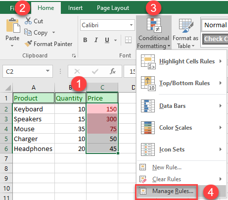
Task: Click the Conditional Formatting icon
Action: point(154,25)
